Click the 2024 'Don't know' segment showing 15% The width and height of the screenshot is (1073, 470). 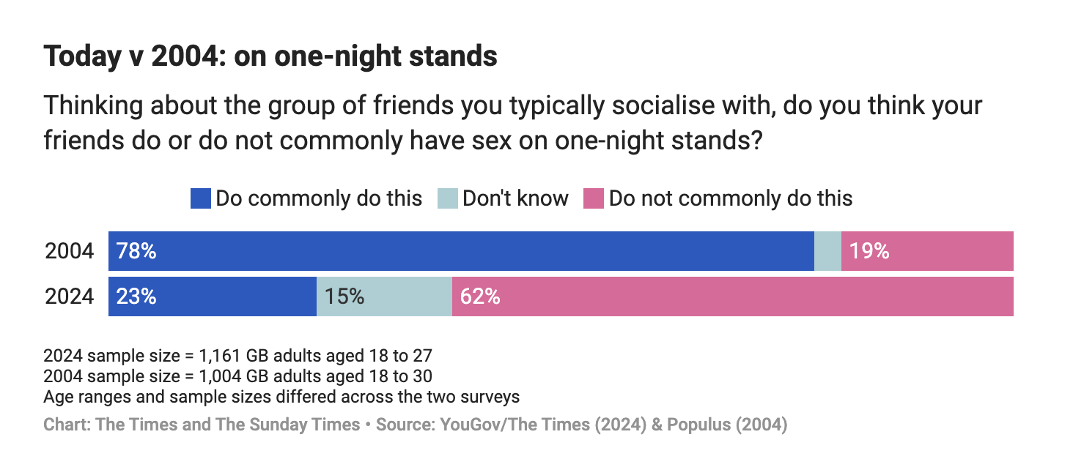pyautogui.click(x=384, y=296)
